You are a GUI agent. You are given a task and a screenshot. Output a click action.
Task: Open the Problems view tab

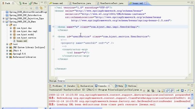point(55,86)
